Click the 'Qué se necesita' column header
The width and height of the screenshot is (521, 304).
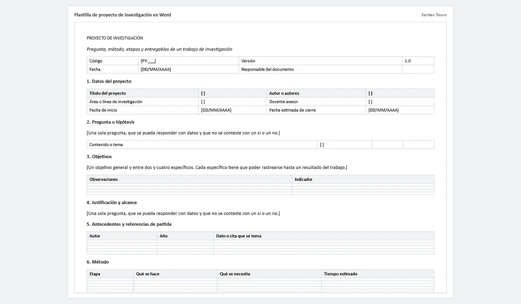click(x=270, y=274)
